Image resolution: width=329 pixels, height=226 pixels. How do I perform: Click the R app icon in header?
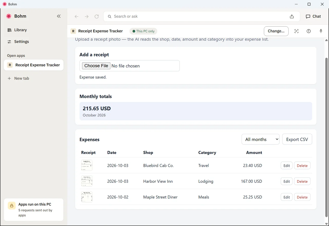(x=73, y=31)
